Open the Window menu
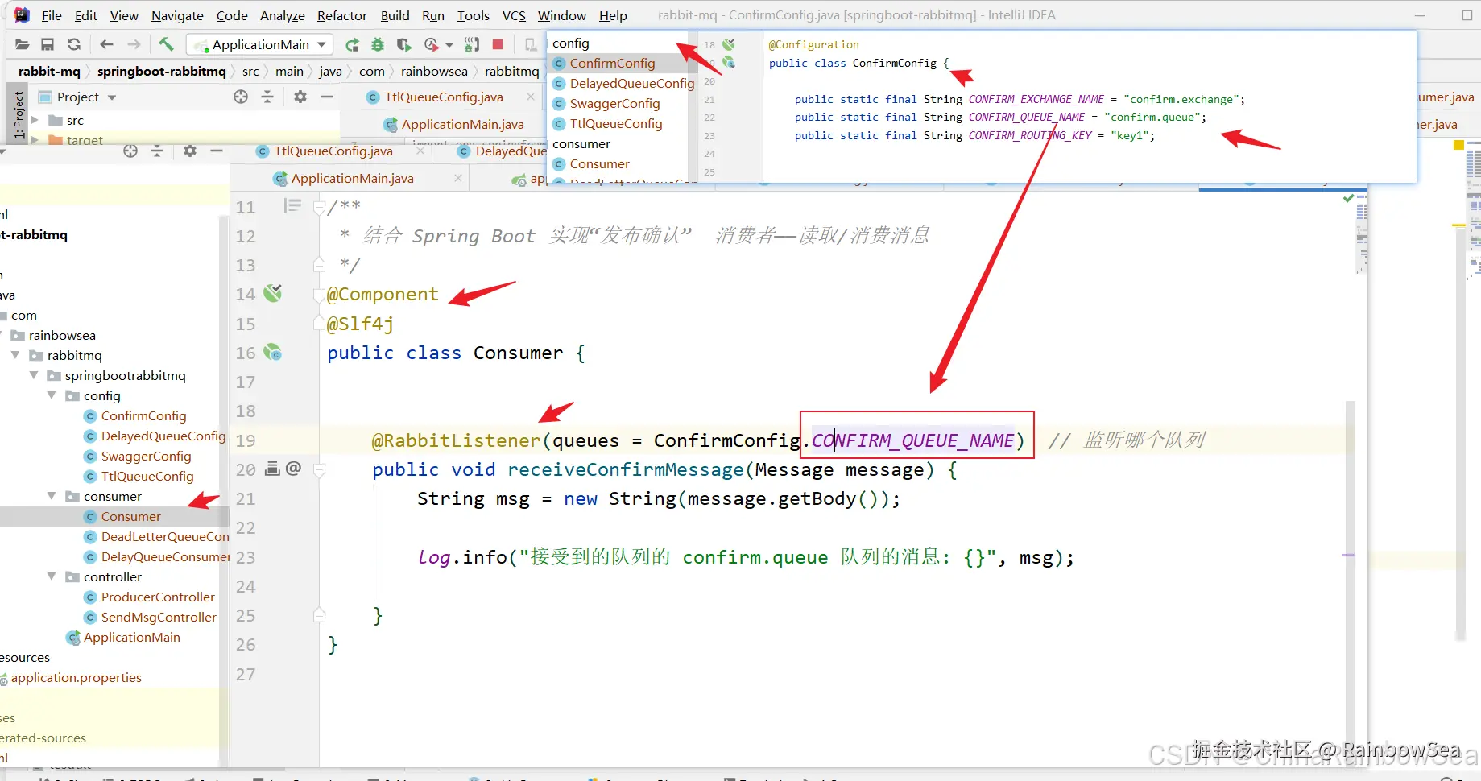The image size is (1481, 781). pyautogui.click(x=561, y=15)
